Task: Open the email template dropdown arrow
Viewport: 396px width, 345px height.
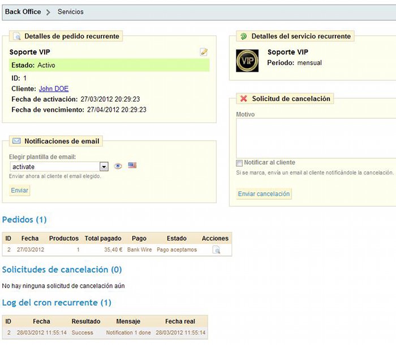Action: 104,167
